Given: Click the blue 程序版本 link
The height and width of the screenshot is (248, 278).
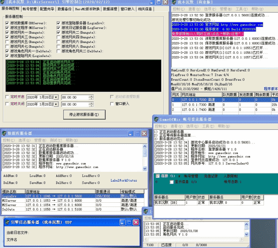Looking at the screenshot, I should pos(271,89).
